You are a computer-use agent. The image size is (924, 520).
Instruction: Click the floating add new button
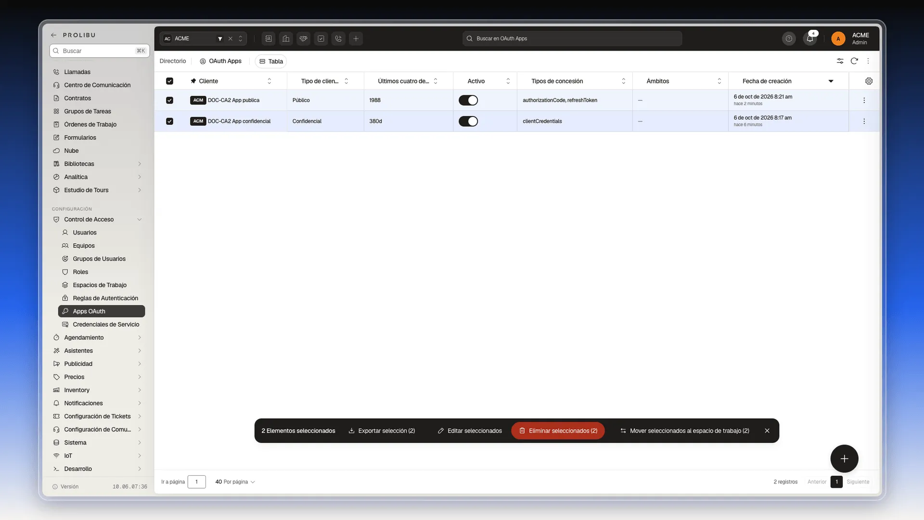(x=844, y=458)
